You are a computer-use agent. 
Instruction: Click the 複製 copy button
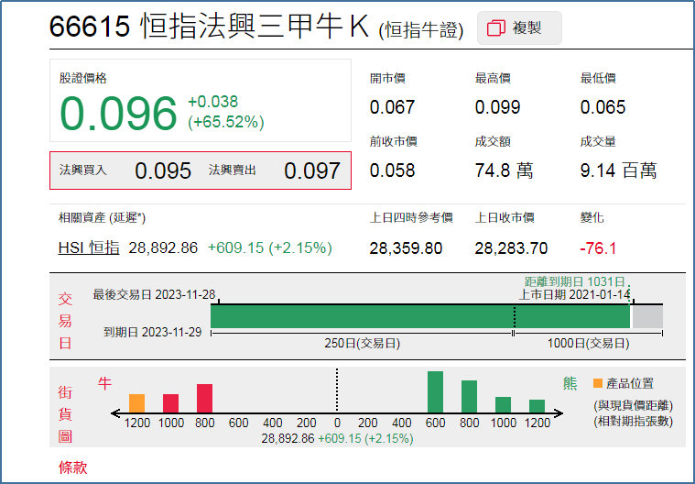(519, 28)
